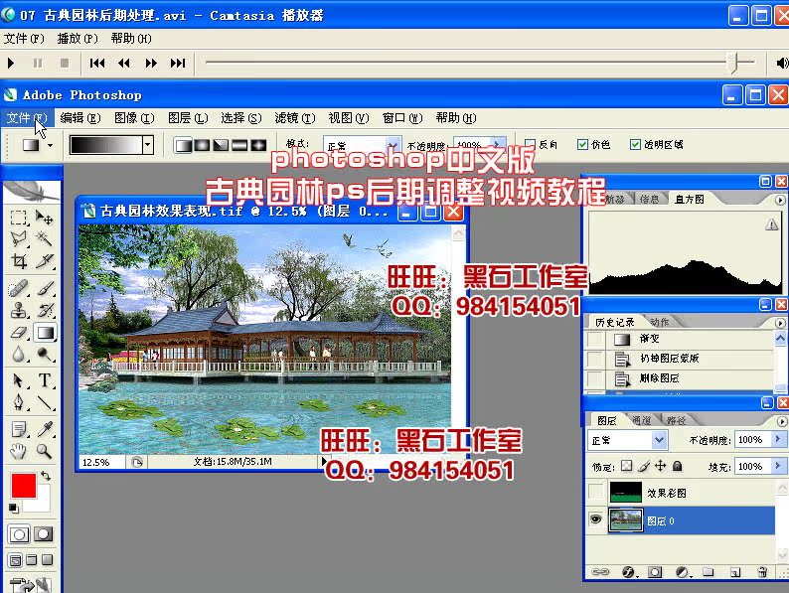Pick the Type (T) tool

click(46, 380)
